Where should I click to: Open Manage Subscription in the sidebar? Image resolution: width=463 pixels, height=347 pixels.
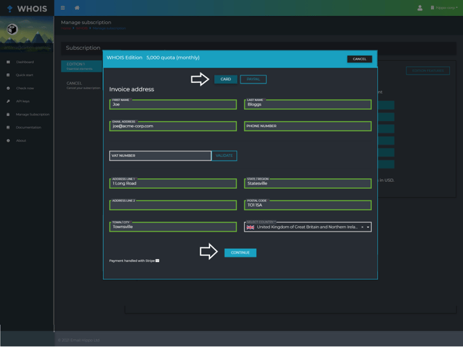32,114
